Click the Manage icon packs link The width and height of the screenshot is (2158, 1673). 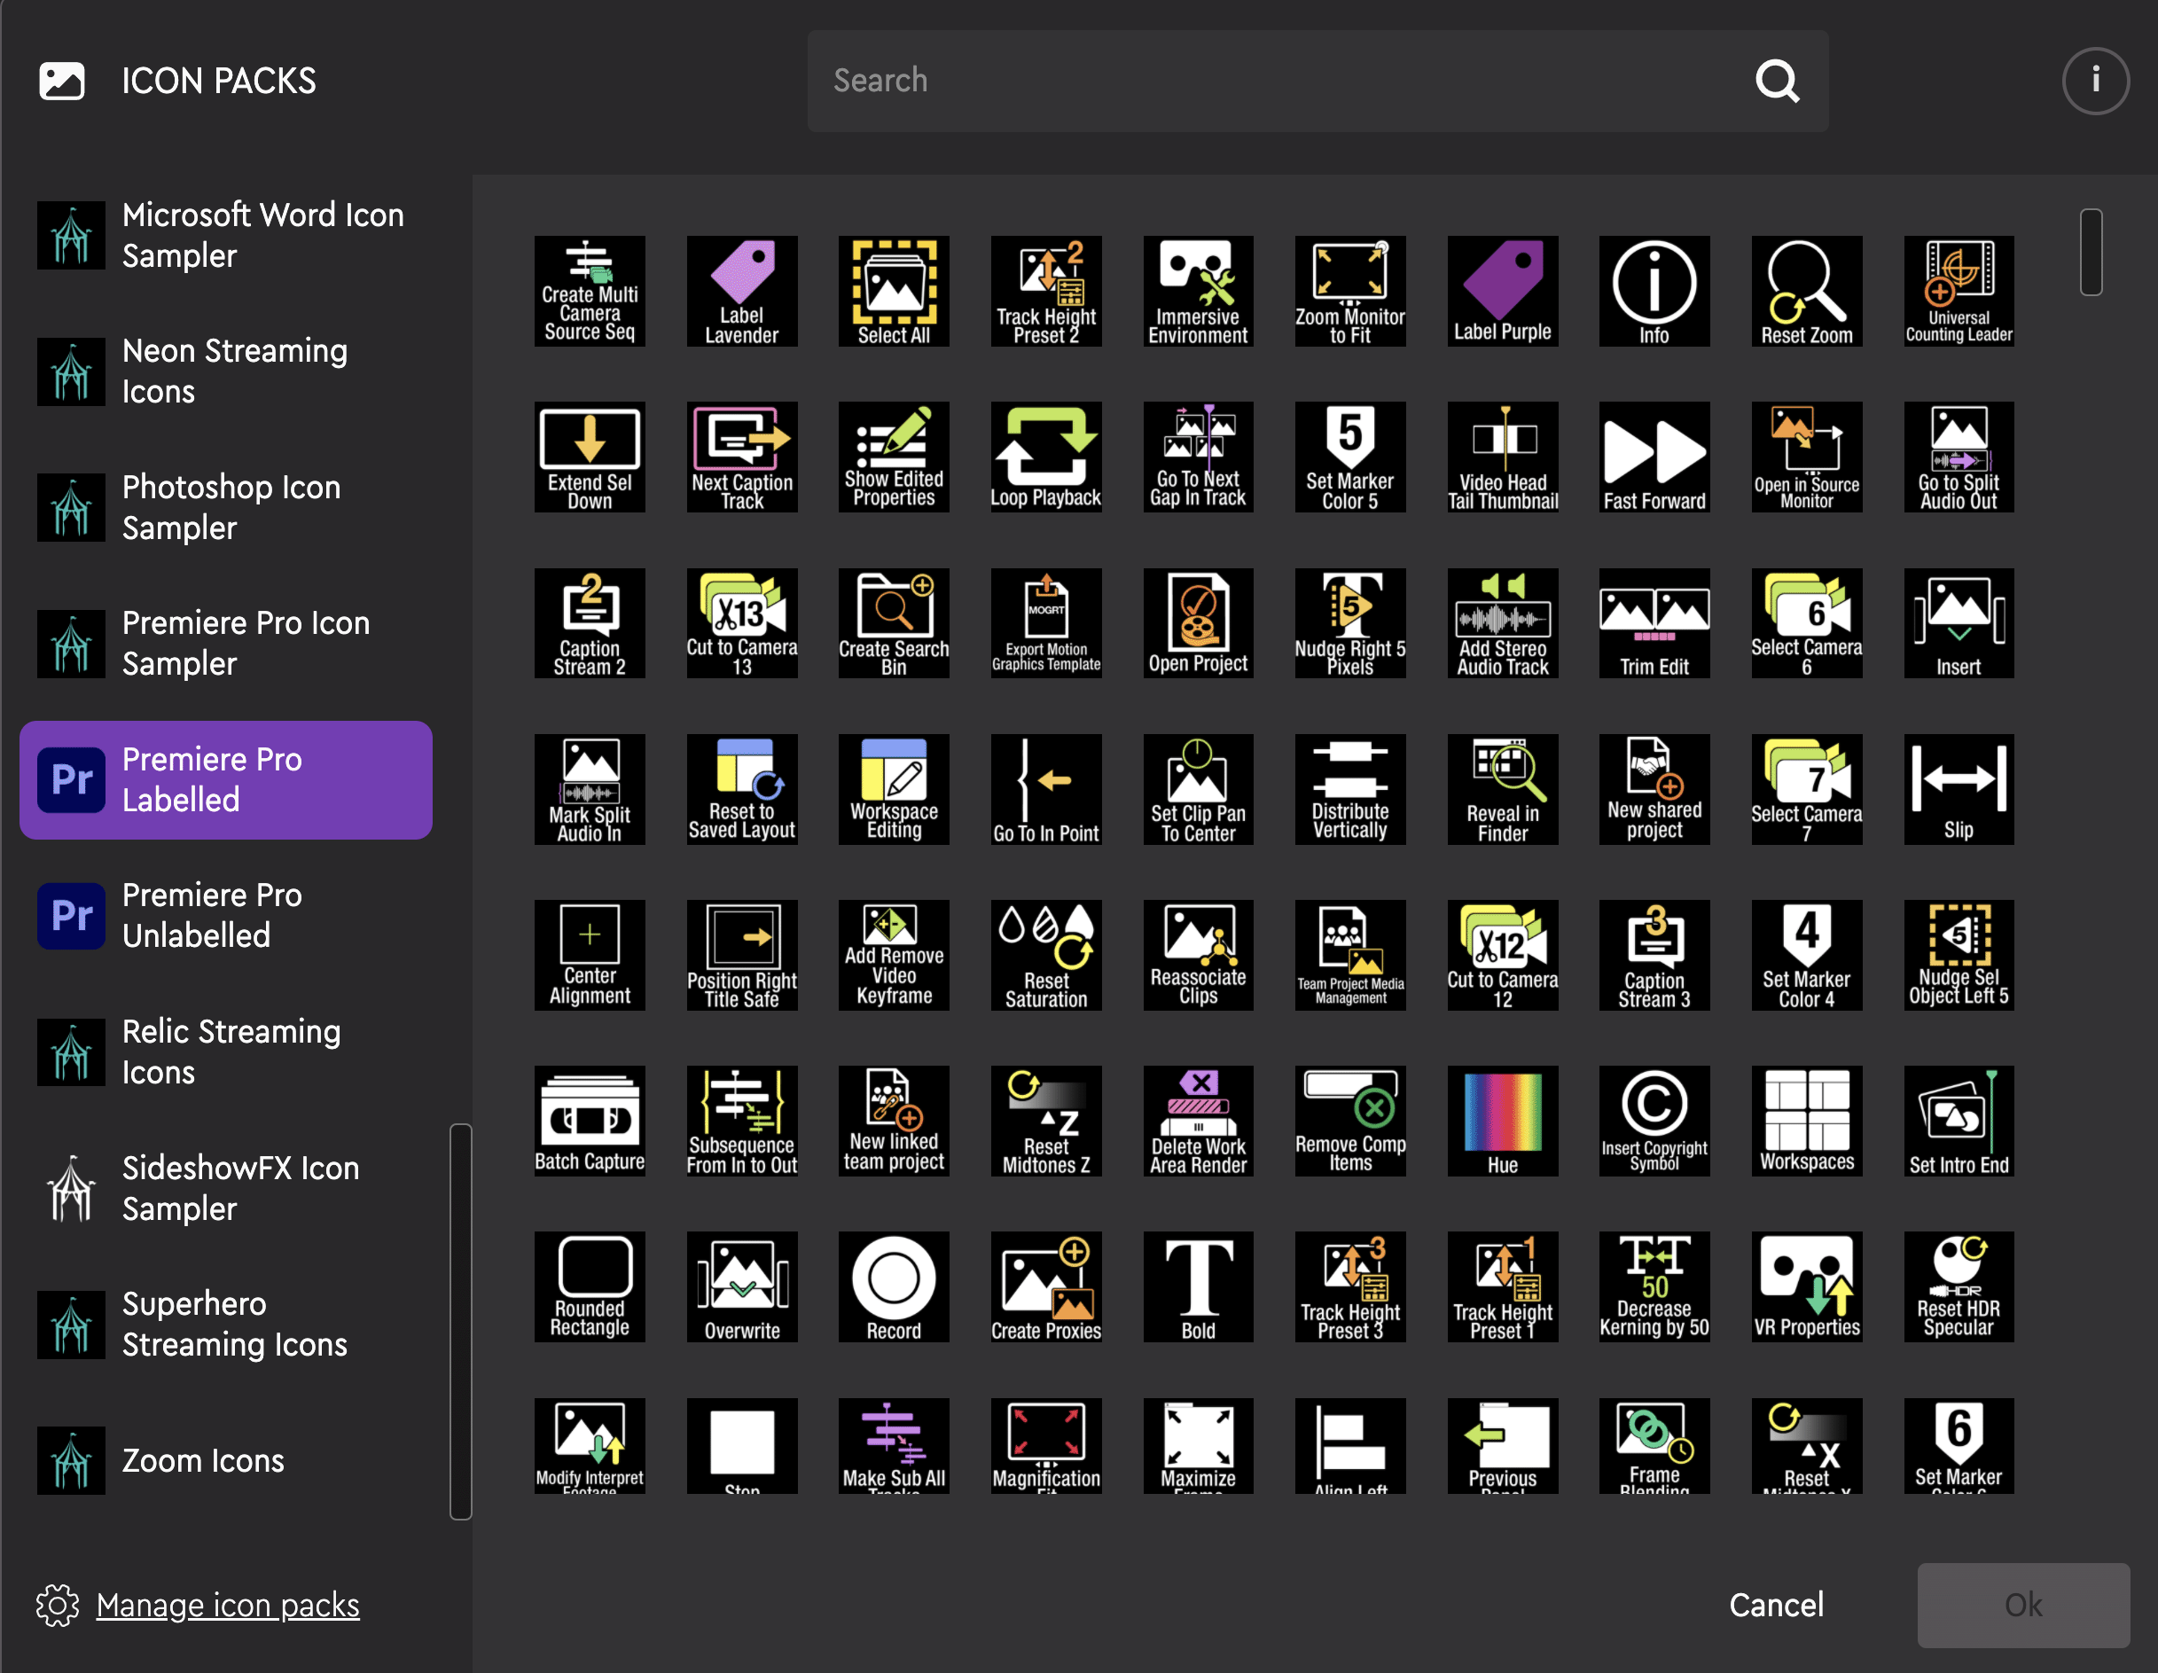[227, 1605]
